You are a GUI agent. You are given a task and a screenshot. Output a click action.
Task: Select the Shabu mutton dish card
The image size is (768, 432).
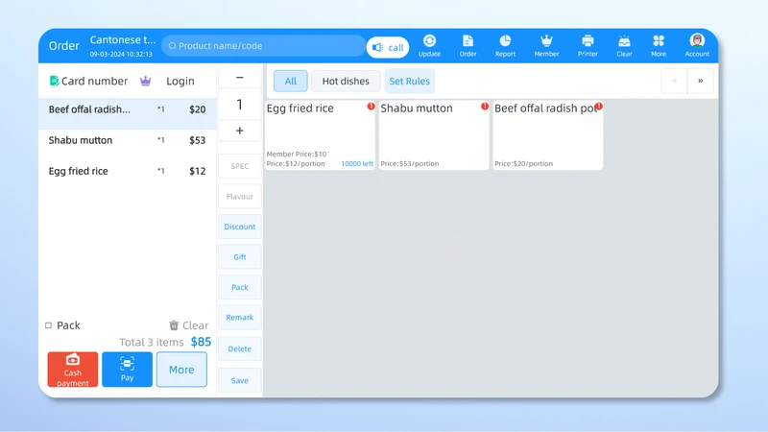[x=434, y=134]
